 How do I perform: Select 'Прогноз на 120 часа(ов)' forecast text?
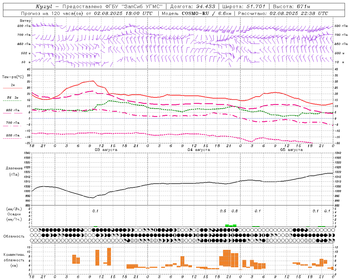[52, 13]
